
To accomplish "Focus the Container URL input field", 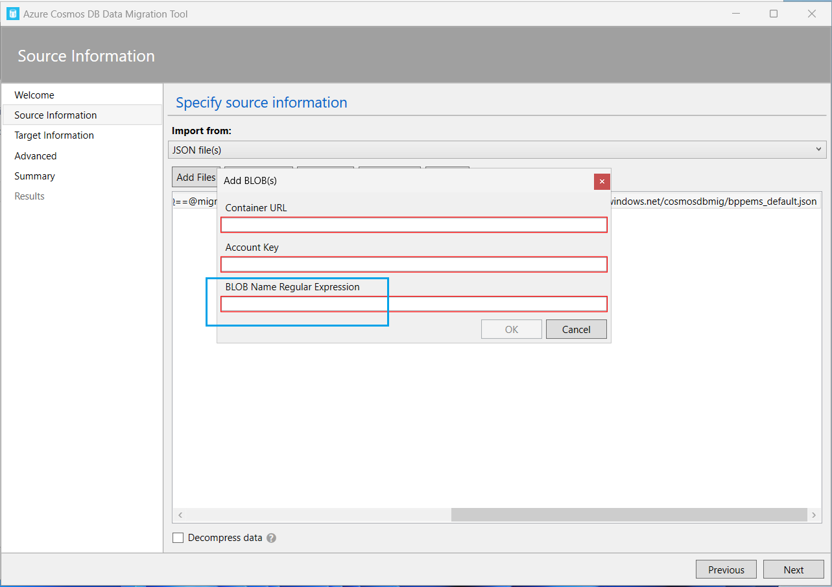I will coord(414,225).
